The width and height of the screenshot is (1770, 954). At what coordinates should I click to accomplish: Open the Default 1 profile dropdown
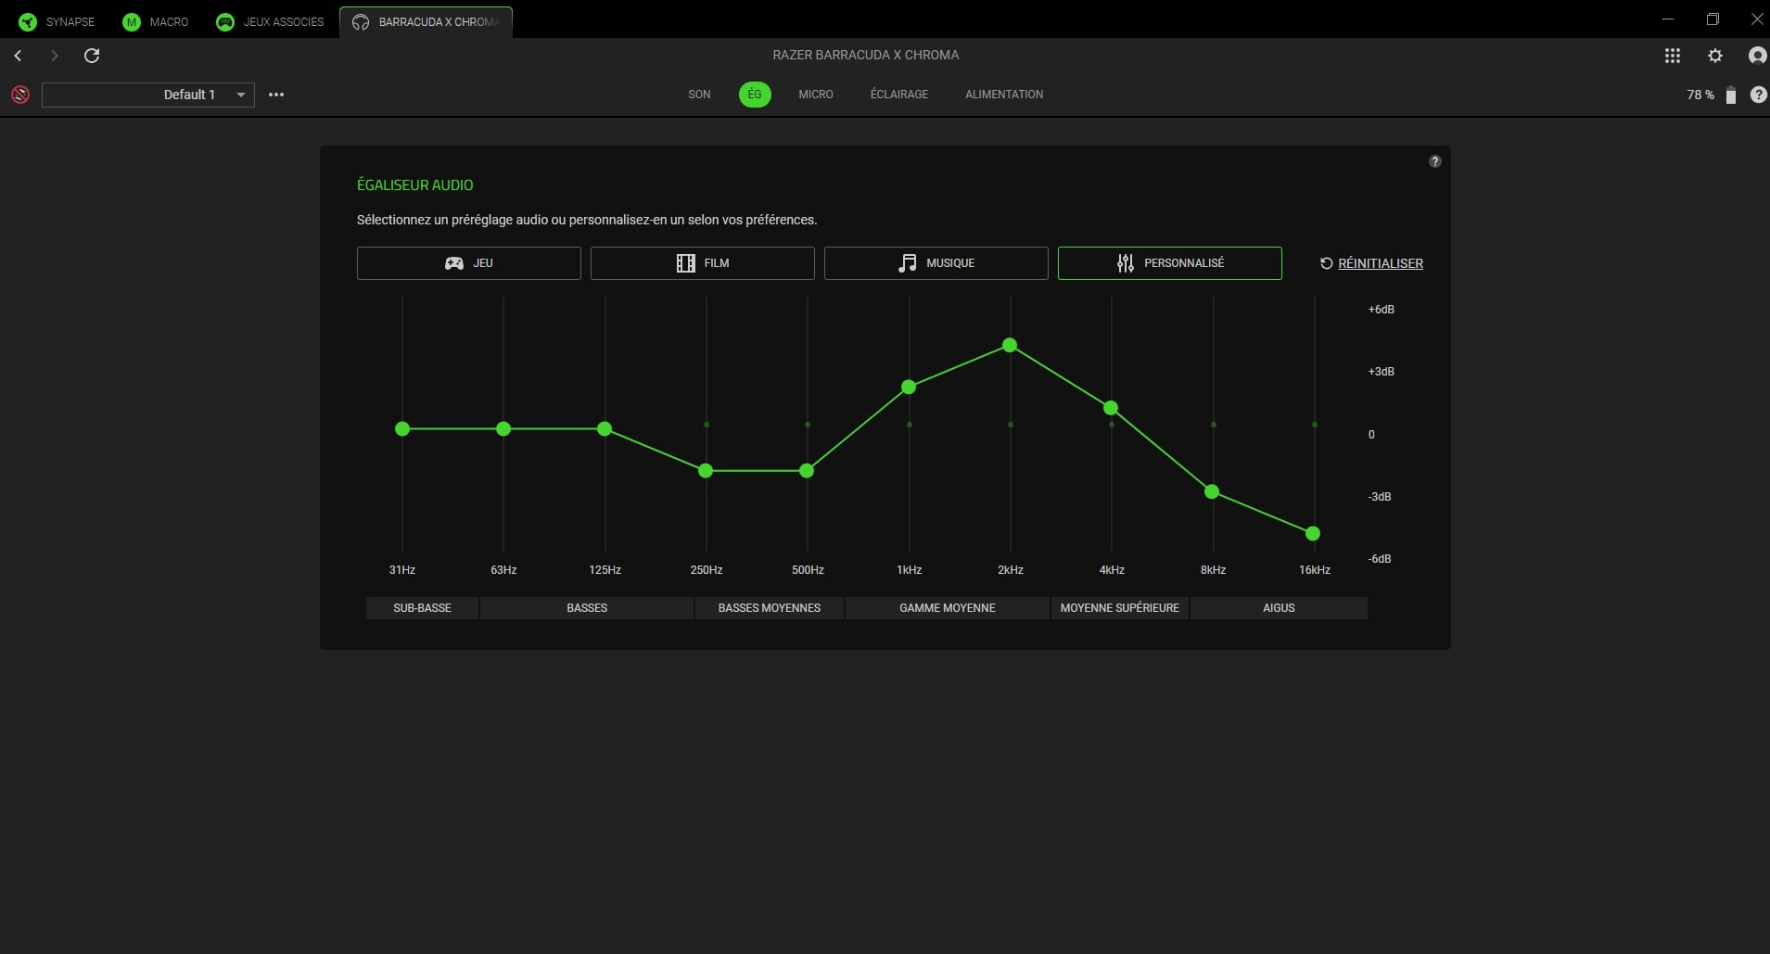pos(148,95)
